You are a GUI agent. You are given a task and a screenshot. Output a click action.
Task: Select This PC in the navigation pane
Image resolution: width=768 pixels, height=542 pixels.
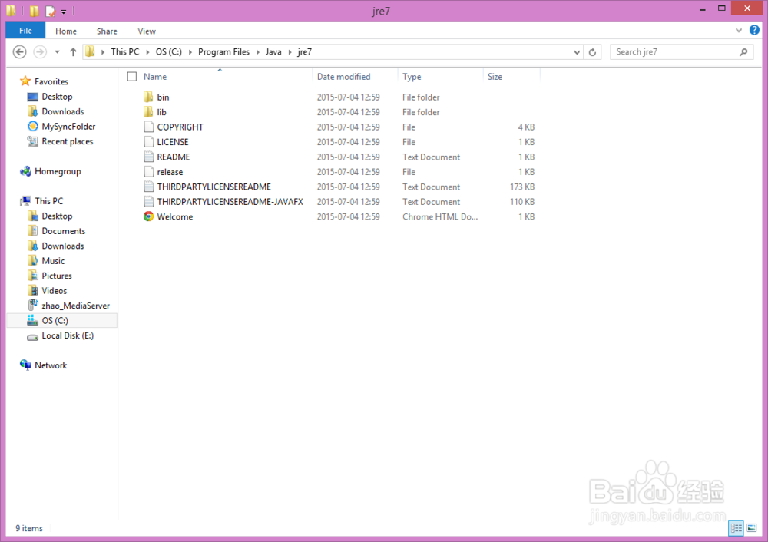(x=49, y=201)
